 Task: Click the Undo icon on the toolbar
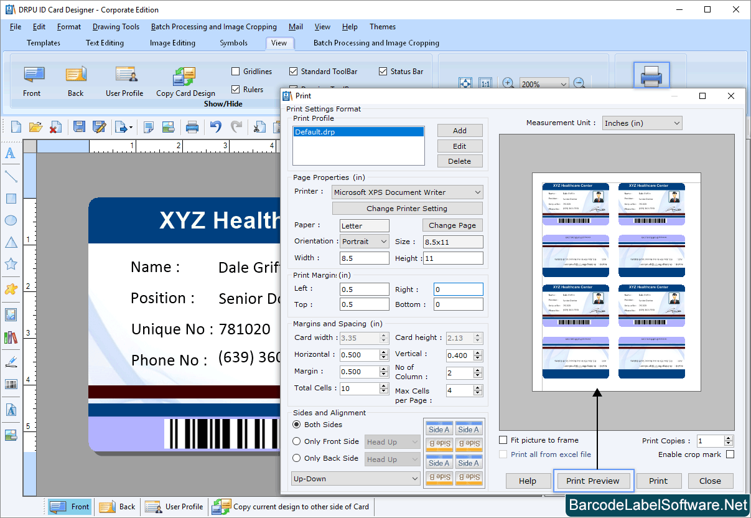point(216,126)
